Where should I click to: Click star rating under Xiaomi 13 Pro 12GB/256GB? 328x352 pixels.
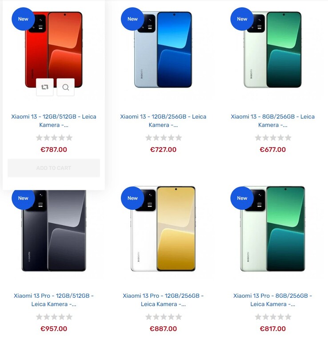point(164,317)
